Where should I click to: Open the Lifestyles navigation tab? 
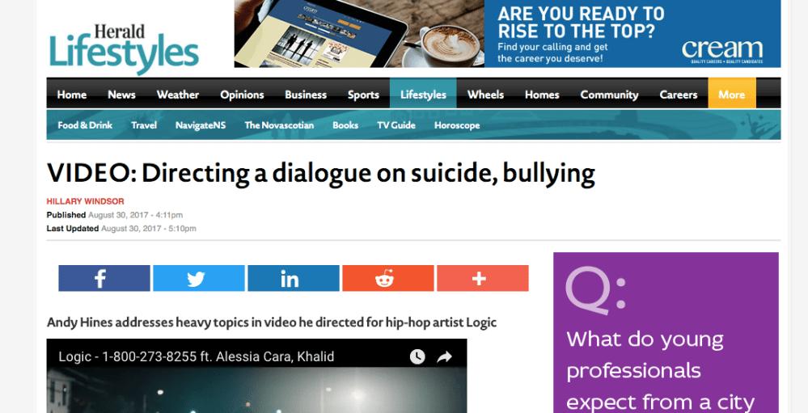pos(423,95)
